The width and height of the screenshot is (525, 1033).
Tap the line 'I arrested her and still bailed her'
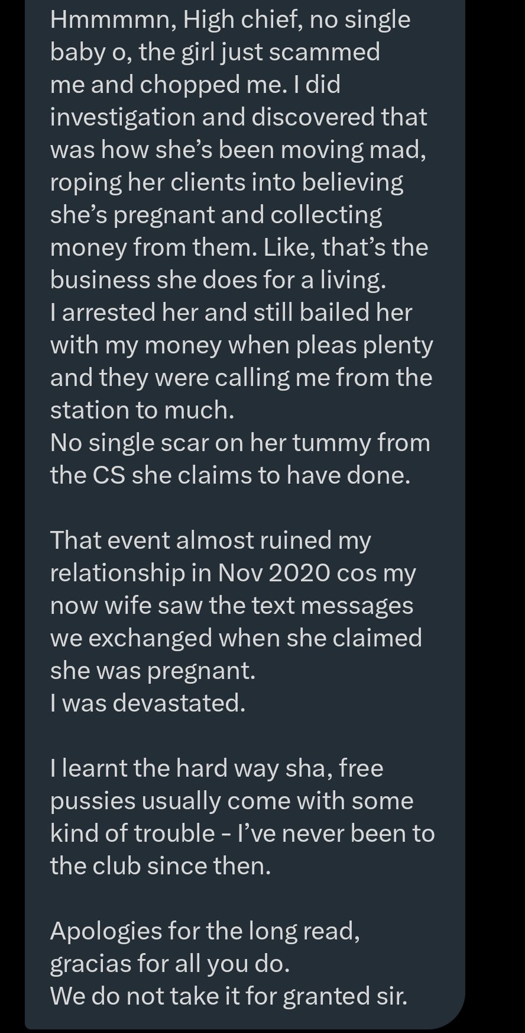(x=231, y=313)
